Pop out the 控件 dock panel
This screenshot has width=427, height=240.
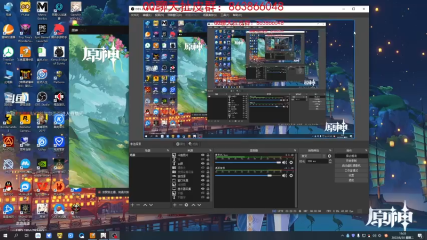(366, 150)
